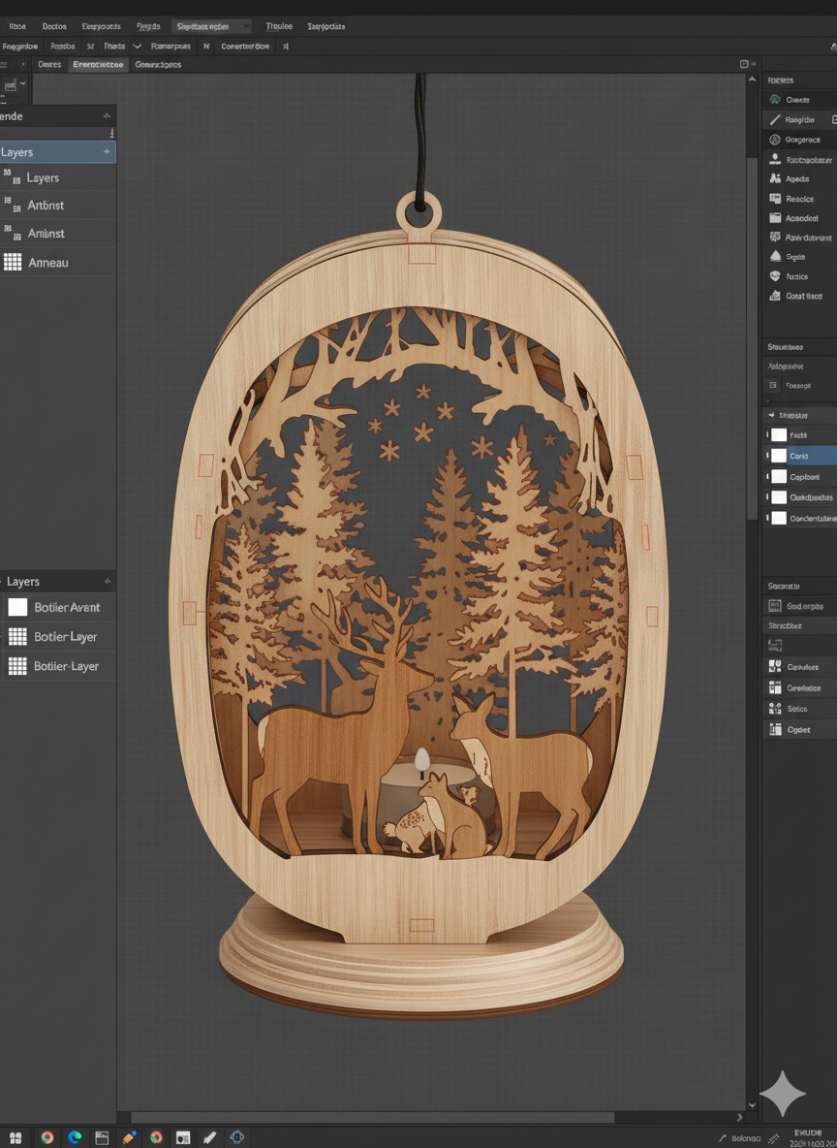This screenshot has height=1148, width=837.
Task: Toggle the white square beside Capitars layer
Action: pyautogui.click(x=779, y=477)
